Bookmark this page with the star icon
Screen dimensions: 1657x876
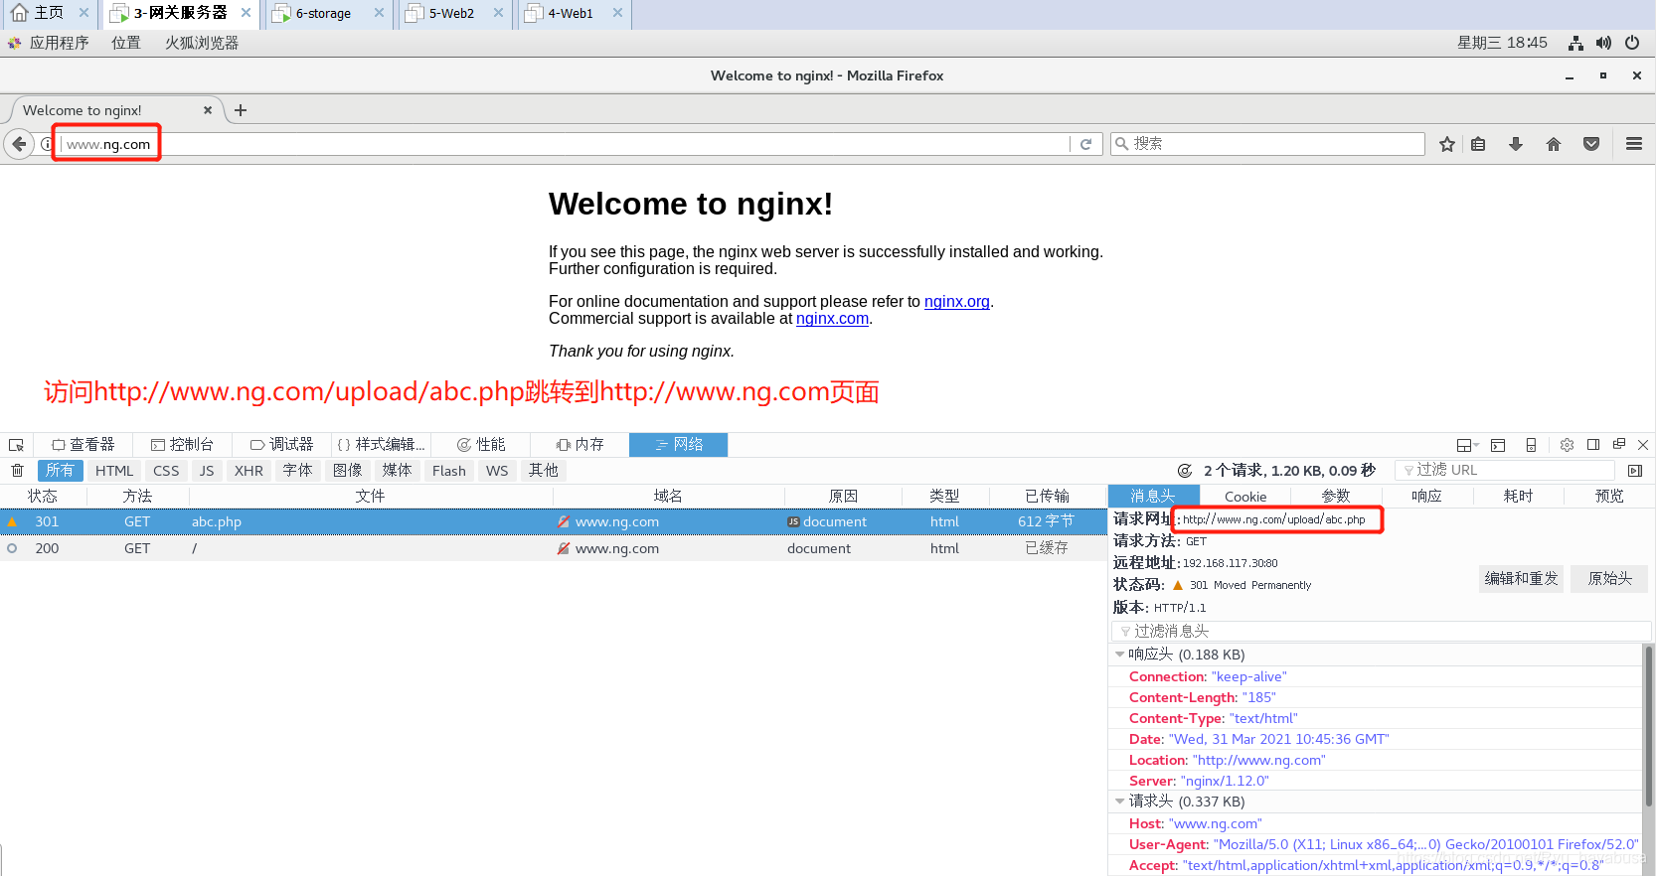[1447, 144]
